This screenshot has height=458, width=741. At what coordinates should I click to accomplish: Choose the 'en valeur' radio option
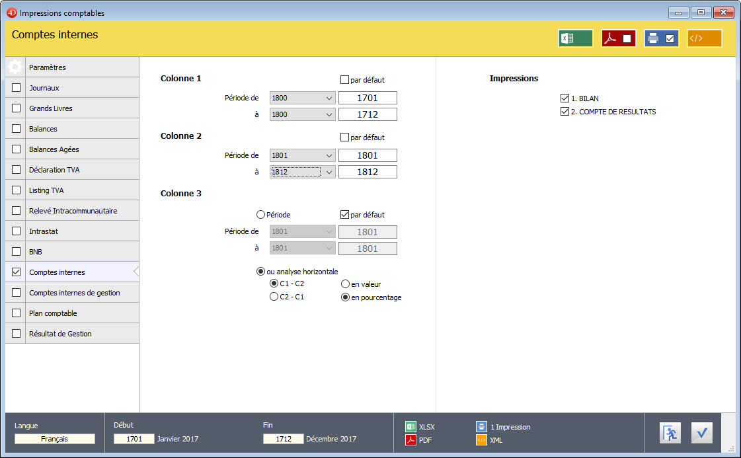pos(345,284)
